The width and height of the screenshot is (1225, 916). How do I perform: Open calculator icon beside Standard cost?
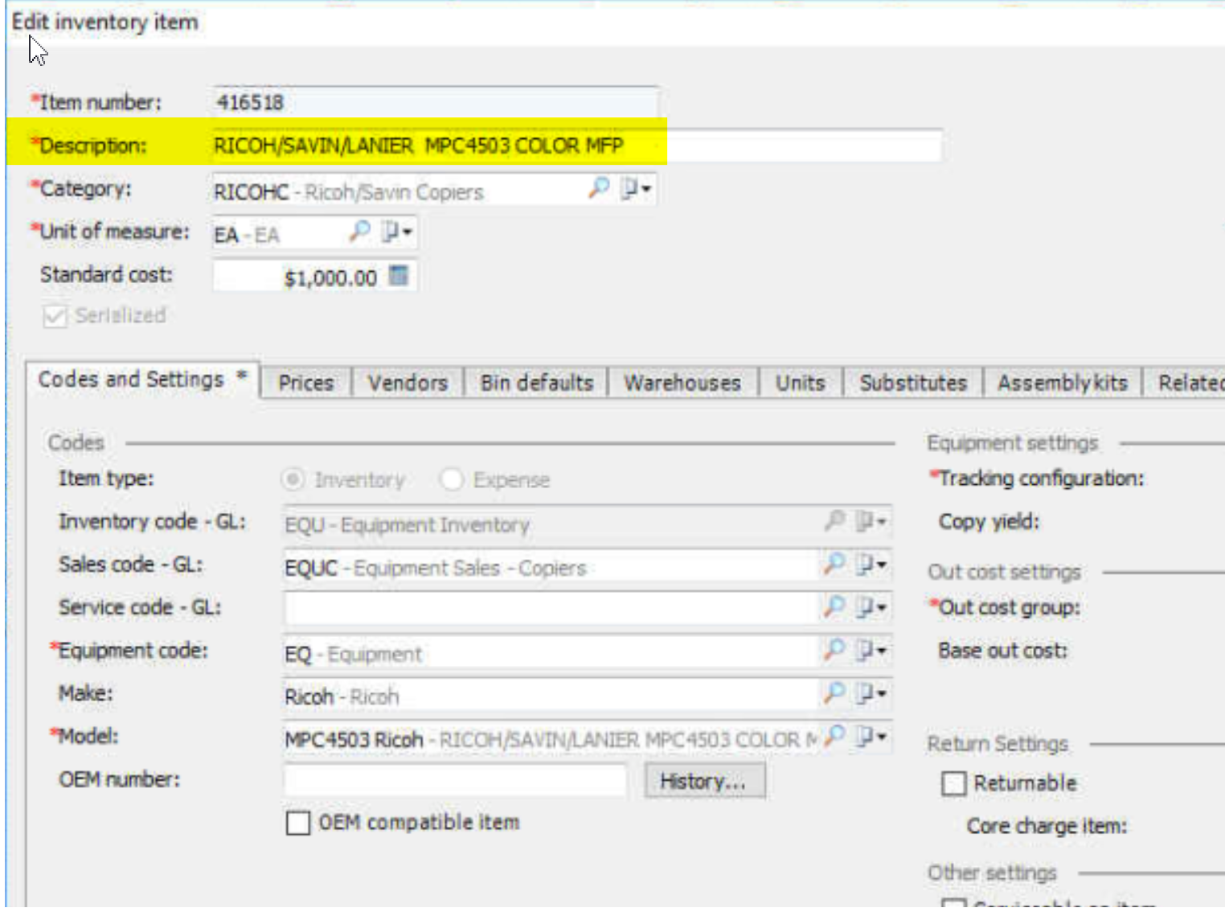(399, 276)
